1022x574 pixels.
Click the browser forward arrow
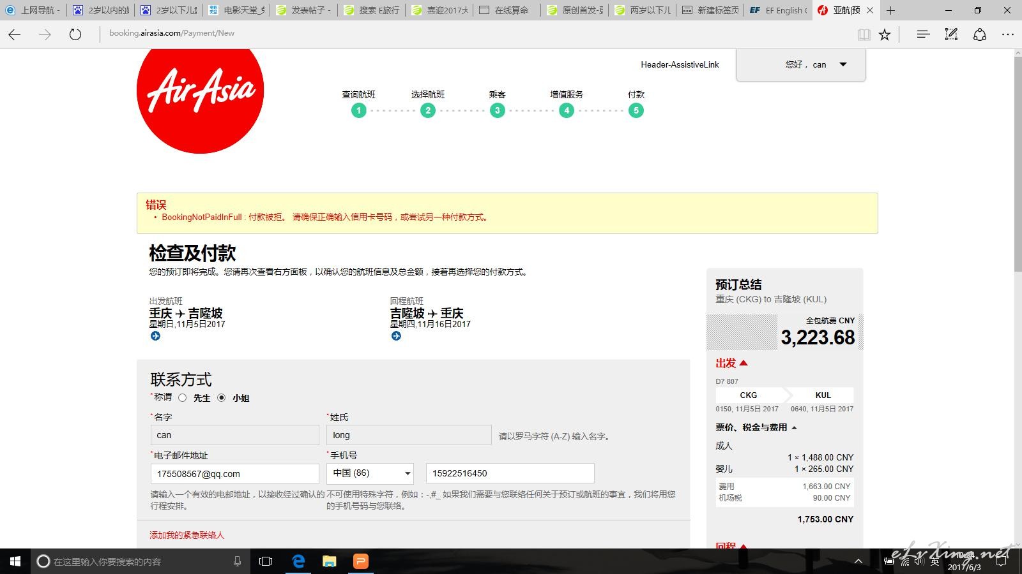(45, 34)
